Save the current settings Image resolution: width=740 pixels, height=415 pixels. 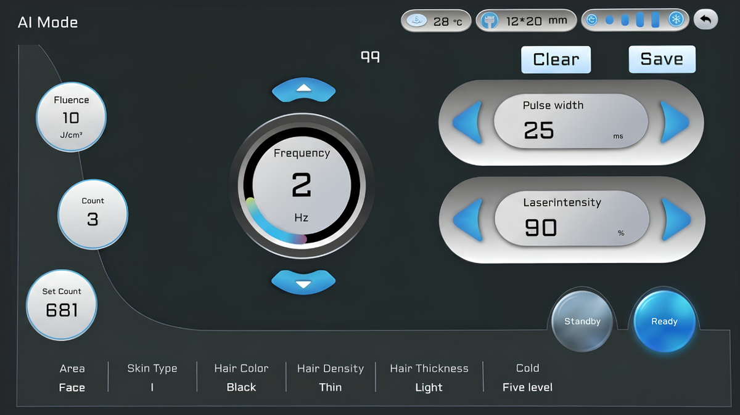coord(662,59)
